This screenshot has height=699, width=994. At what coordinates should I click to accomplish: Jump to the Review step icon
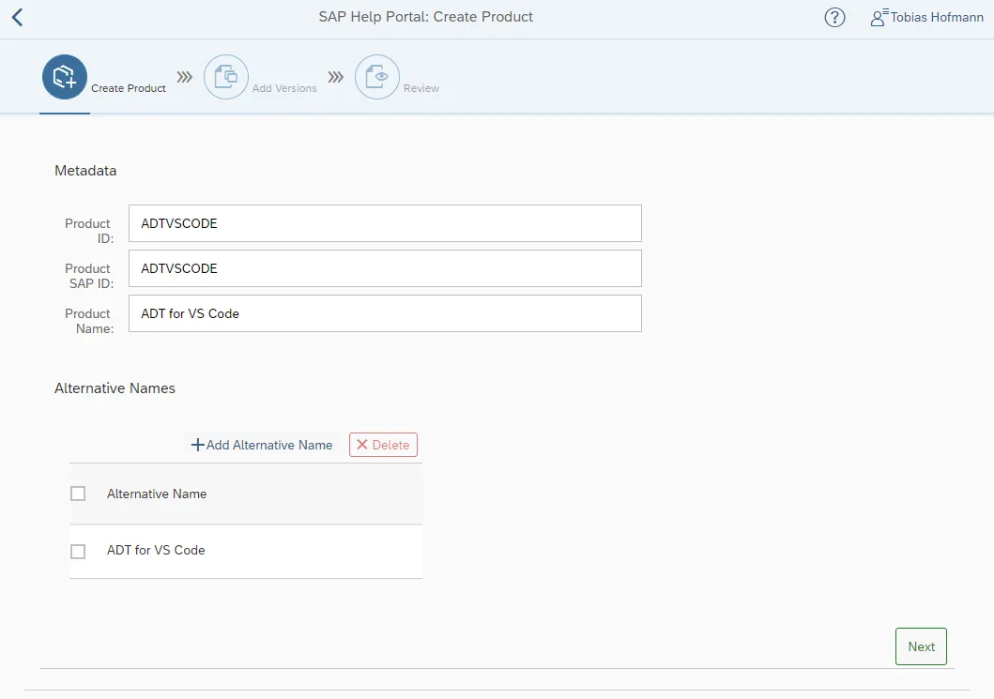coord(377,77)
